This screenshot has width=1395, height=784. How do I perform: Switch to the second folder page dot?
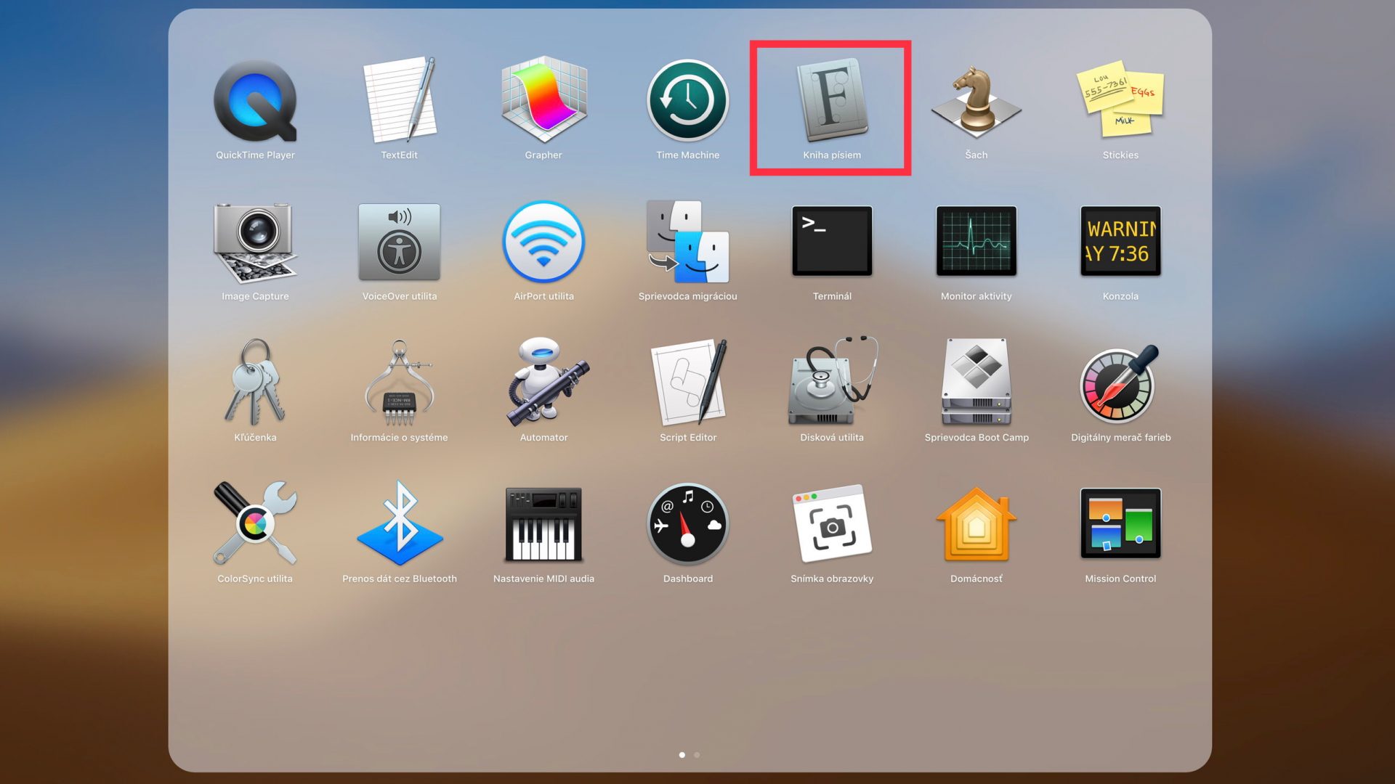coord(697,755)
